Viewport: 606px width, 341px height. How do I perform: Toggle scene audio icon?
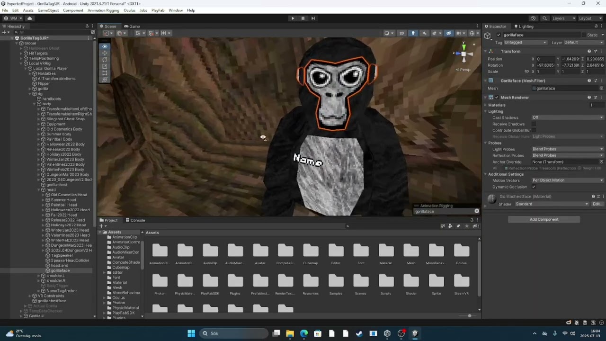tap(424, 33)
